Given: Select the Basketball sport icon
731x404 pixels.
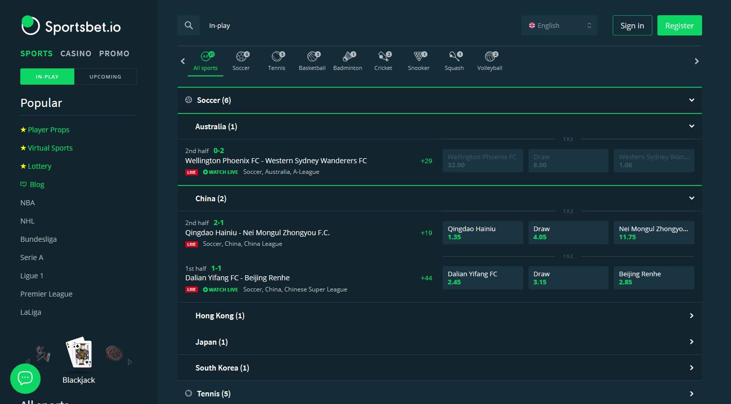Looking at the screenshot, I should (312, 61).
